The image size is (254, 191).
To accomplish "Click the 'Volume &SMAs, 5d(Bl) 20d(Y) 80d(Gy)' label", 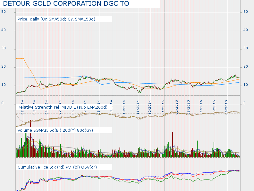I will pyautogui.click(x=55, y=130).
